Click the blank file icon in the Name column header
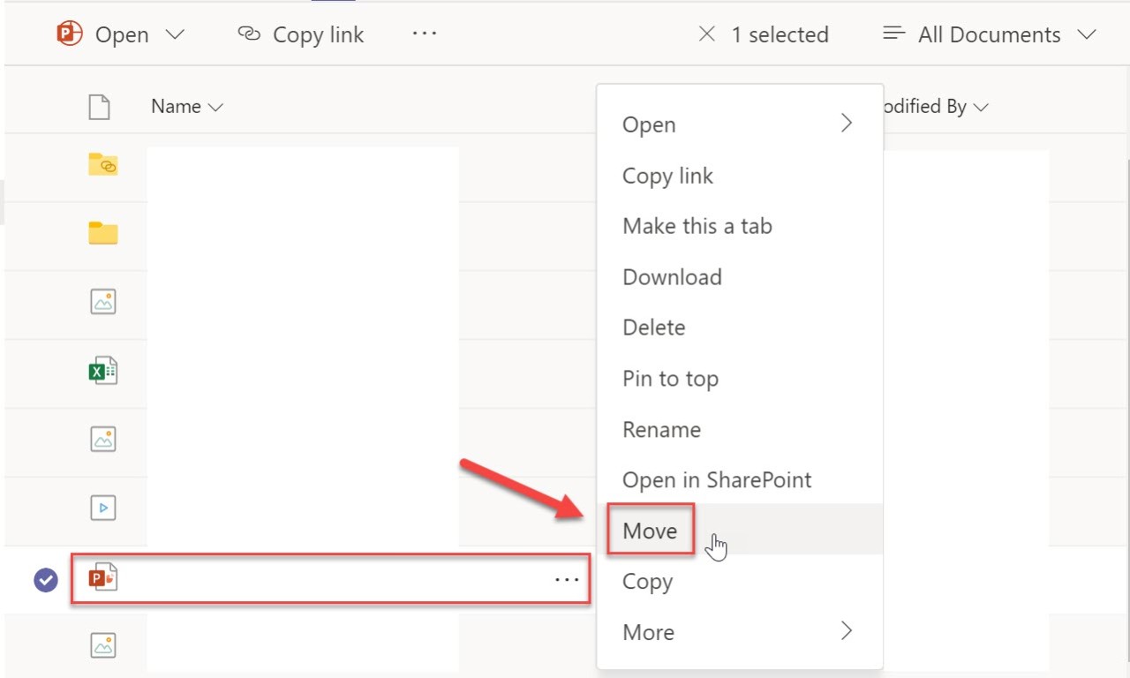Viewport: 1130px width, 678px height. click(x=99, y=106)
